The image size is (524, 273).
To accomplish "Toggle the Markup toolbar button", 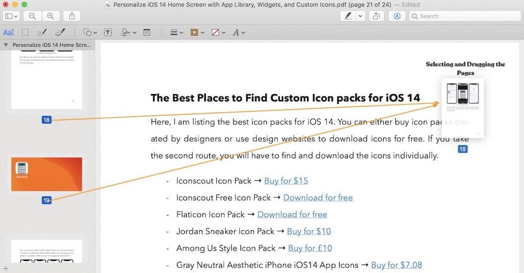I will (x=397, y=16).
